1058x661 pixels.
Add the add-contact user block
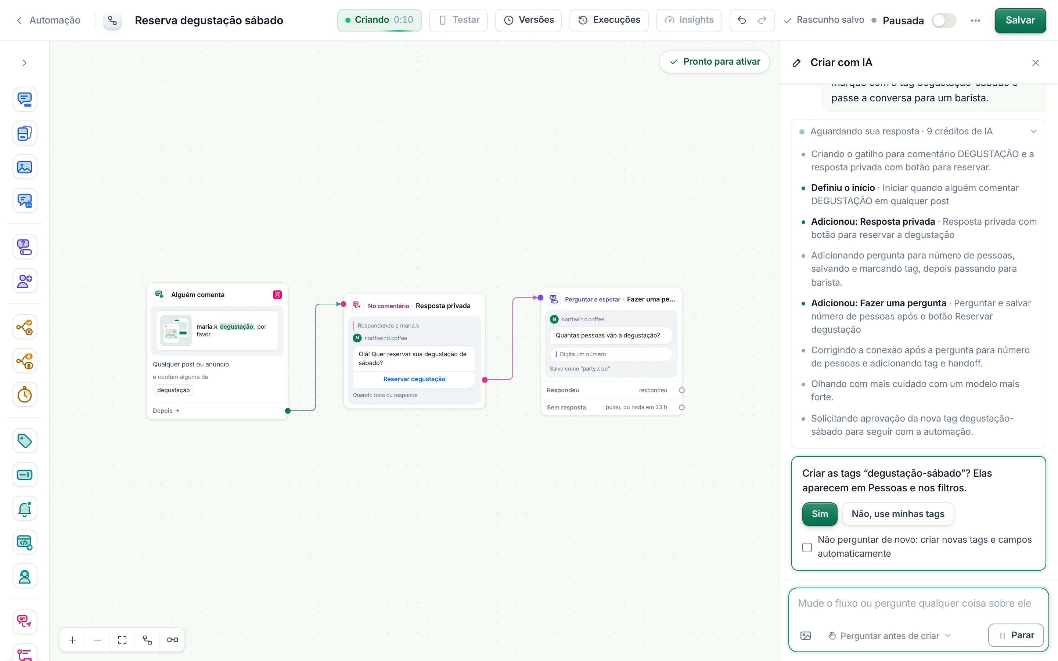point(25,281)
